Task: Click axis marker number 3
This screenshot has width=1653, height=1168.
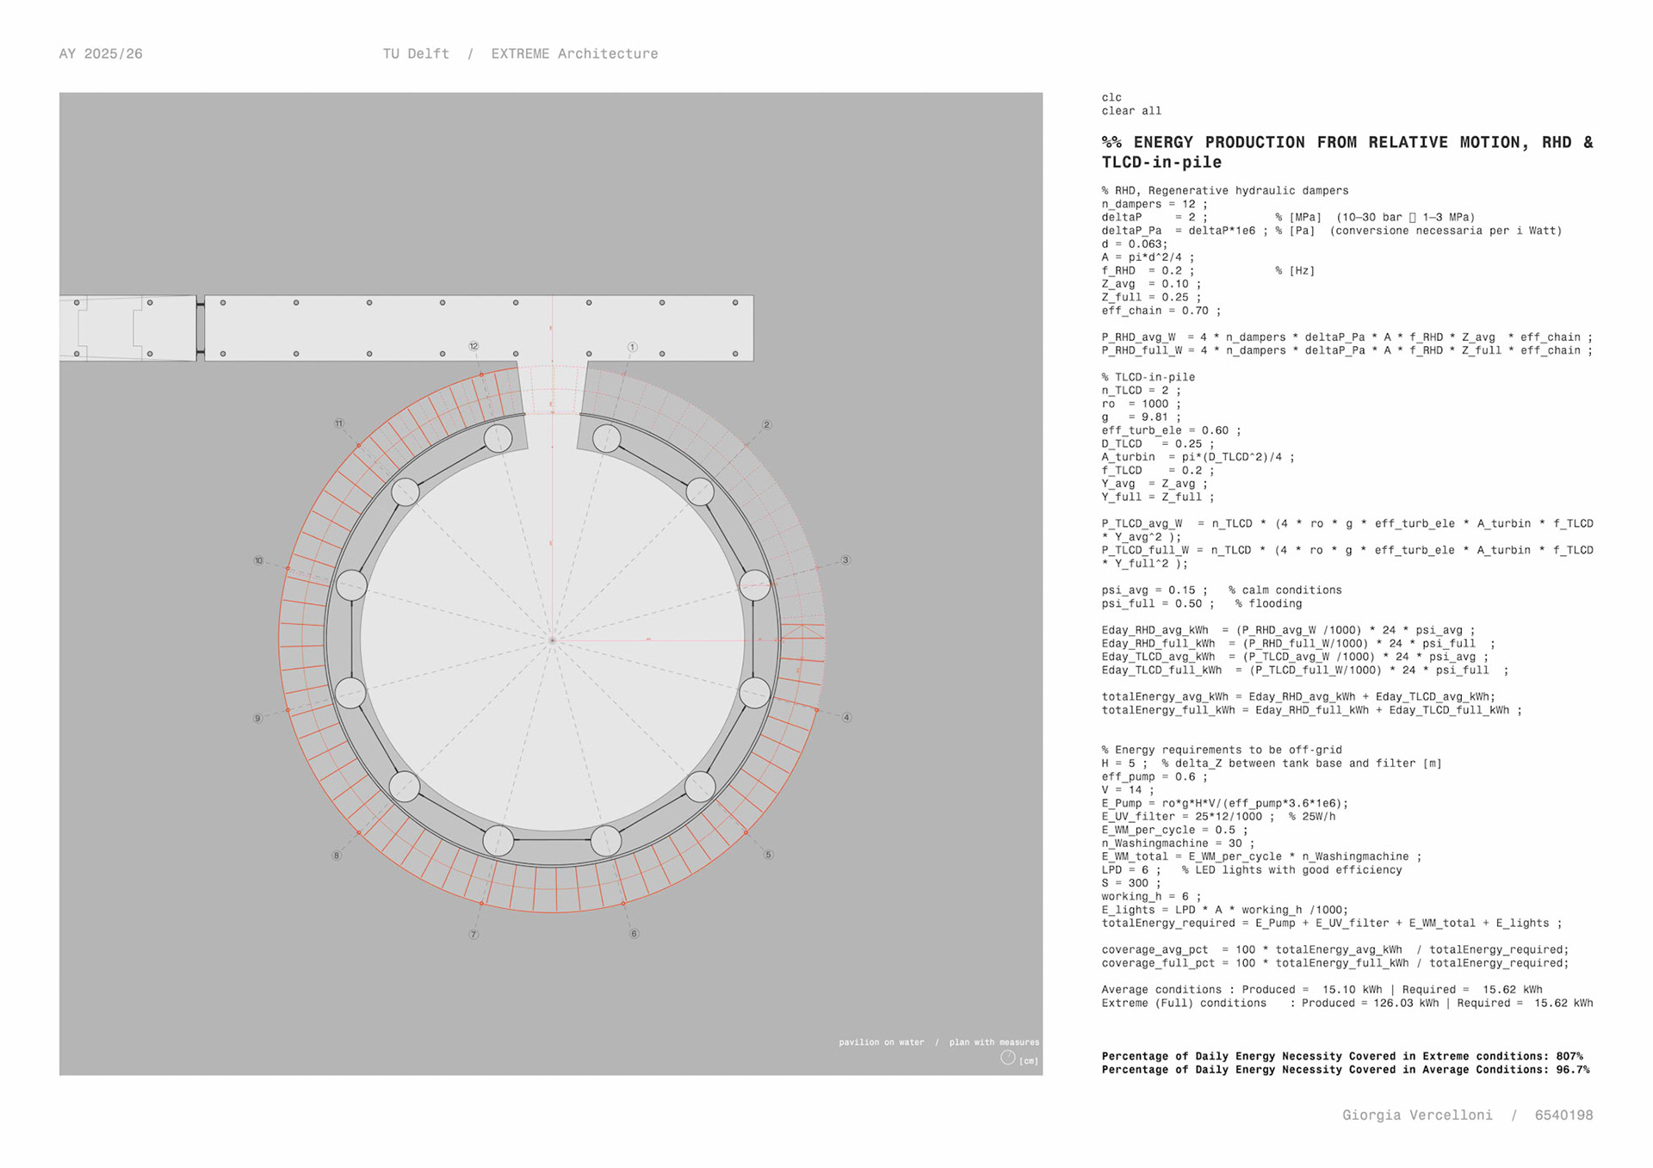Action: [845, 560]
